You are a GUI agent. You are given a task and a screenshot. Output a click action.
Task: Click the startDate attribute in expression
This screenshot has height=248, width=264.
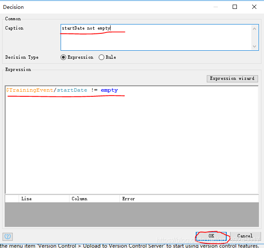click(72, 90)
